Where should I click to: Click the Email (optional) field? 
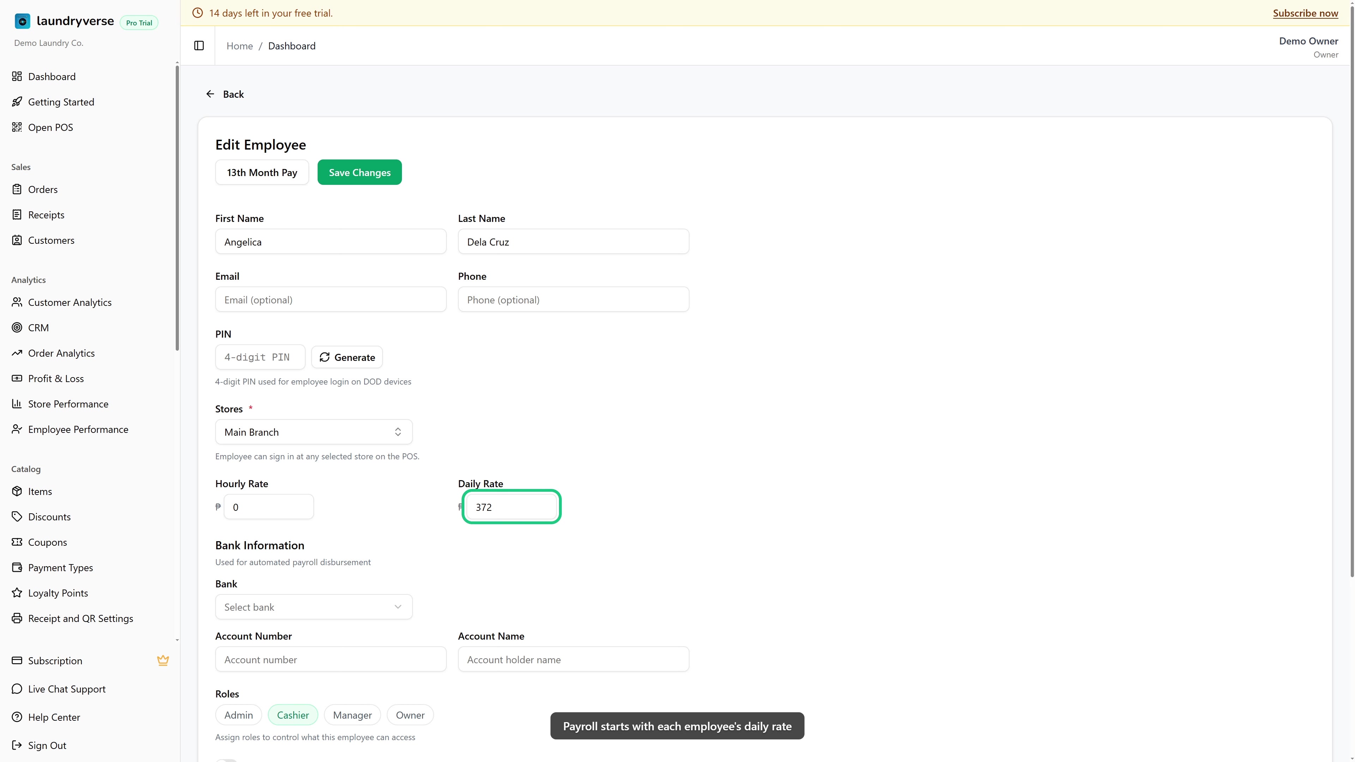pyautogui.click(x=331, y=299)
